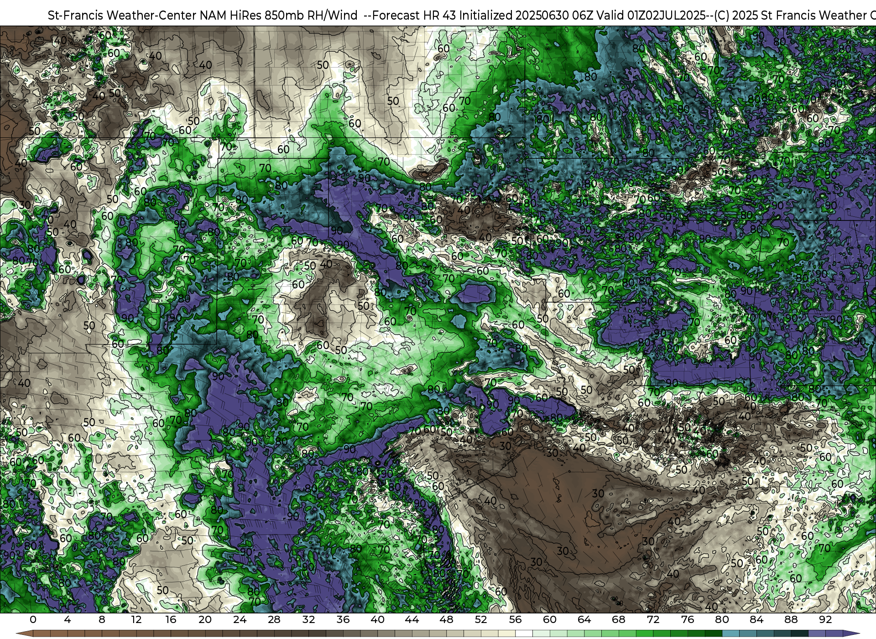Click the color bar label "0"
This screenshot has width=876, height=639.
[33, 619]
